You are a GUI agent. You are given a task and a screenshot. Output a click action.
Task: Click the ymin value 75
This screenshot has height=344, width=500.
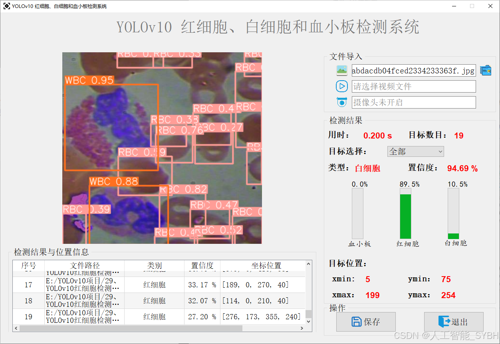pos(446,279)
